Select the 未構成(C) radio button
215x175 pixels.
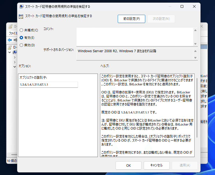(x=21, y=30)
